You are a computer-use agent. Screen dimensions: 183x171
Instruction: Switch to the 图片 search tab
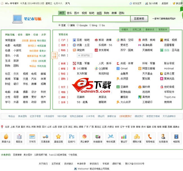pyautogui.click(x=77, y=13)
